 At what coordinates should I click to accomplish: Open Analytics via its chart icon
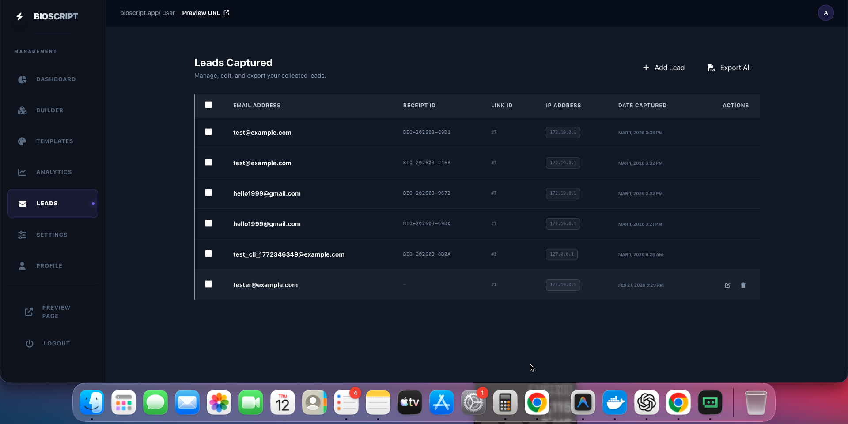[x=22, y=172]
